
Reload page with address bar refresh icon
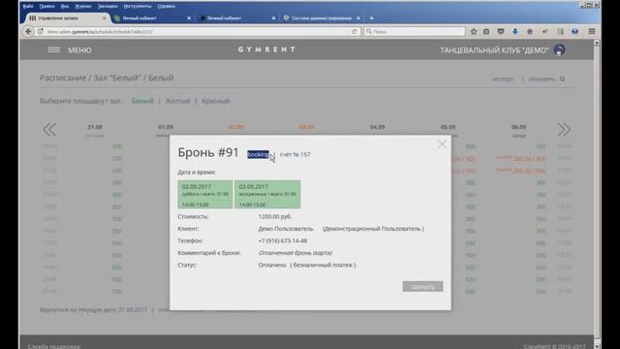[355, 32]
